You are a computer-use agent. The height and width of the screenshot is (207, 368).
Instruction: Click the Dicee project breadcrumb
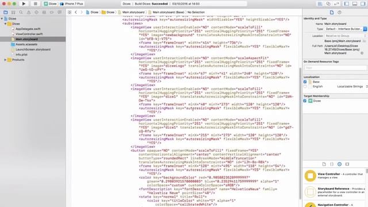[x=92, y=12]
